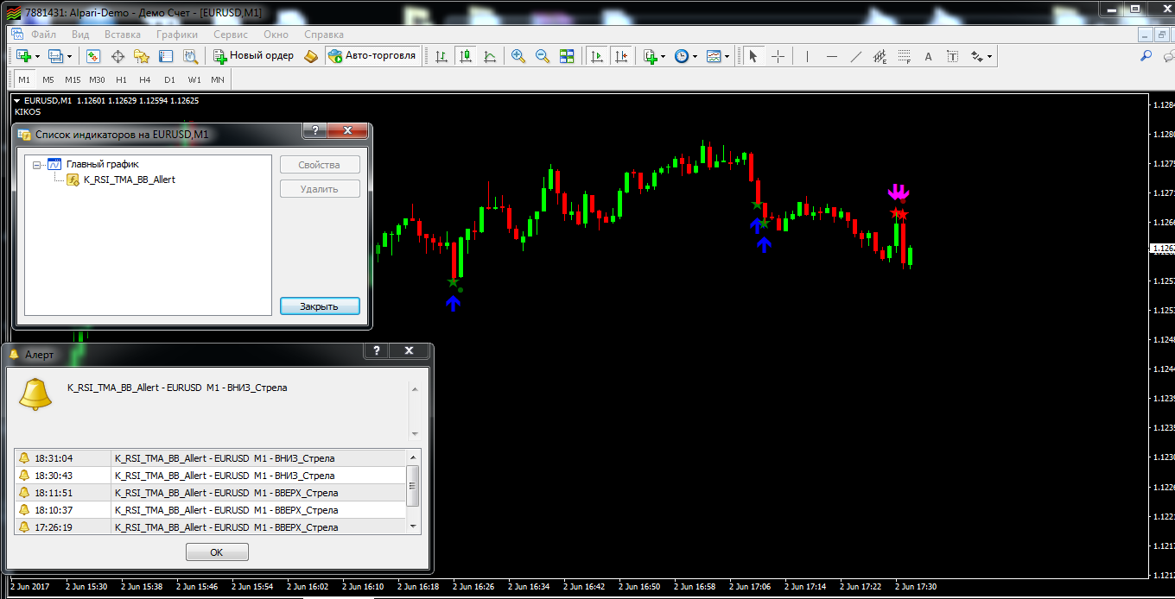Toggle the Авто-торговля button
The height and width of the screenshot is (599, 1175).
[372, 56]
